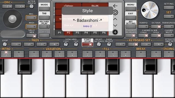Viewport: 175px width, 98px height.
Task: Click the Q.T. button
Action: pos(44,35)
